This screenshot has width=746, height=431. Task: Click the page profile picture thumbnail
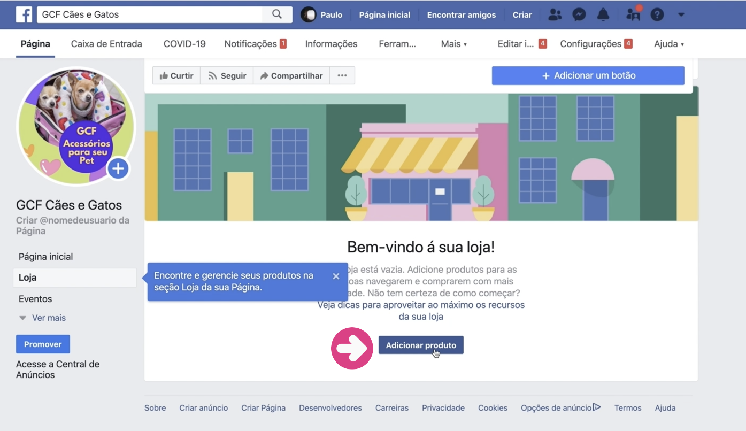[76, 127]
